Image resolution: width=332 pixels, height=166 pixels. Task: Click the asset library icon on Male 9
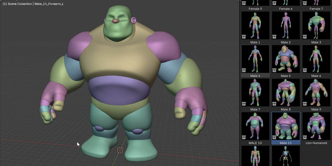tap(305, 104)
